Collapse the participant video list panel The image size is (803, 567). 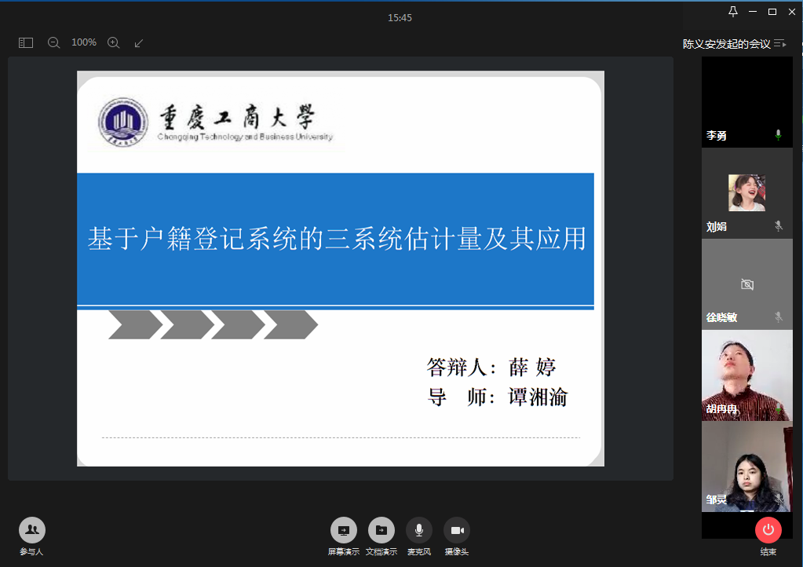tap(779, 44)
